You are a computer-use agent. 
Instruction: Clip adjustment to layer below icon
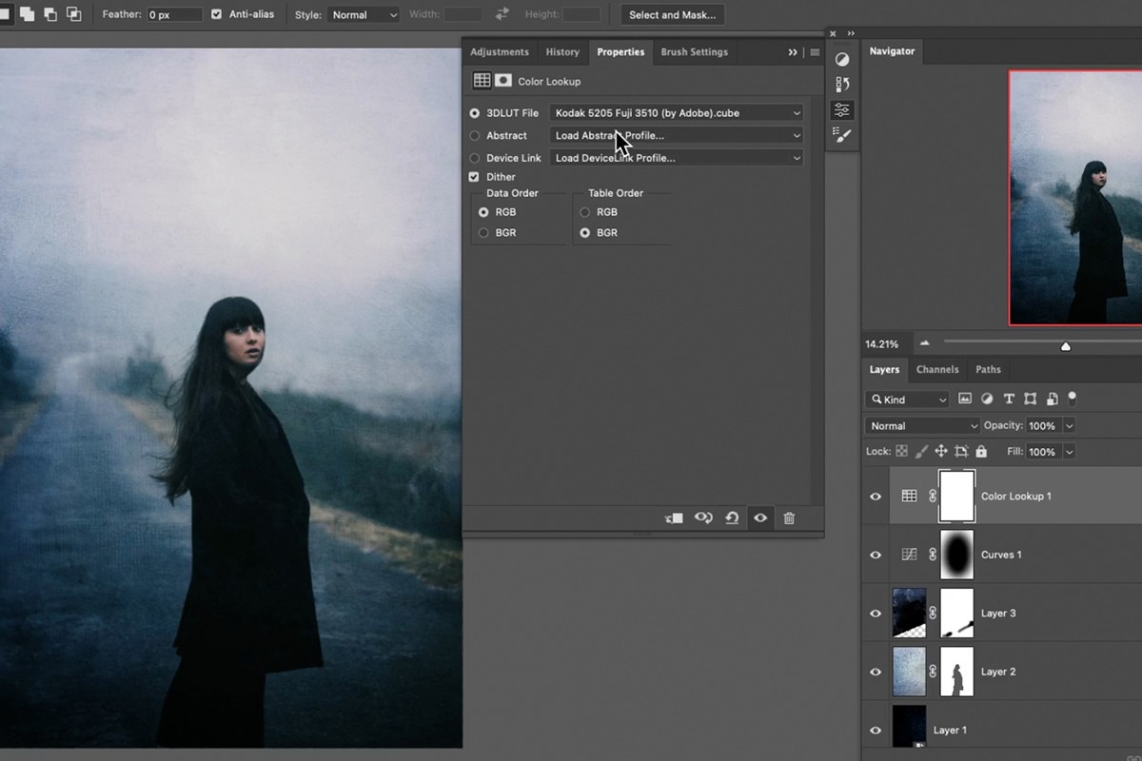(674, 518)
